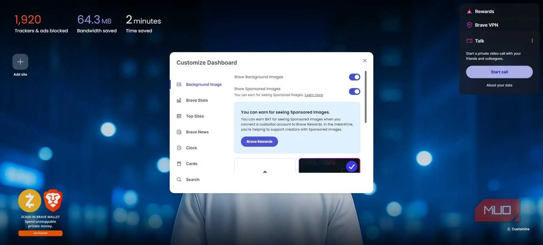Click the Top Sites window icon
This screenshot has width=543, height=245.
[179, 116]
